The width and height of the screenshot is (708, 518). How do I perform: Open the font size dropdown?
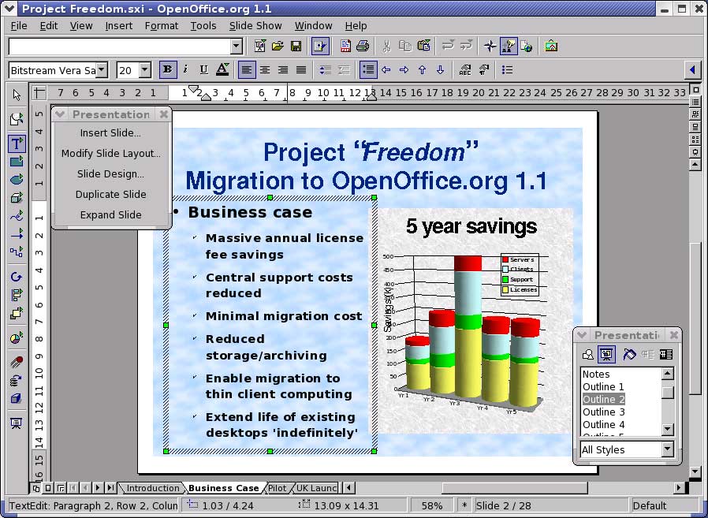pos(145,70)
